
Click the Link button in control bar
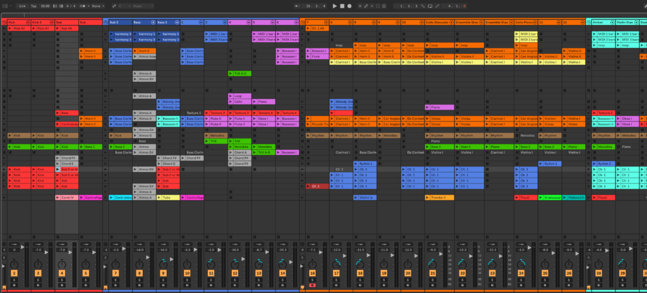tap(23, 6)
